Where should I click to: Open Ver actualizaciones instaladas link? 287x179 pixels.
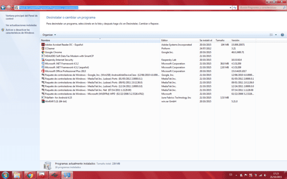pos(21,25)
